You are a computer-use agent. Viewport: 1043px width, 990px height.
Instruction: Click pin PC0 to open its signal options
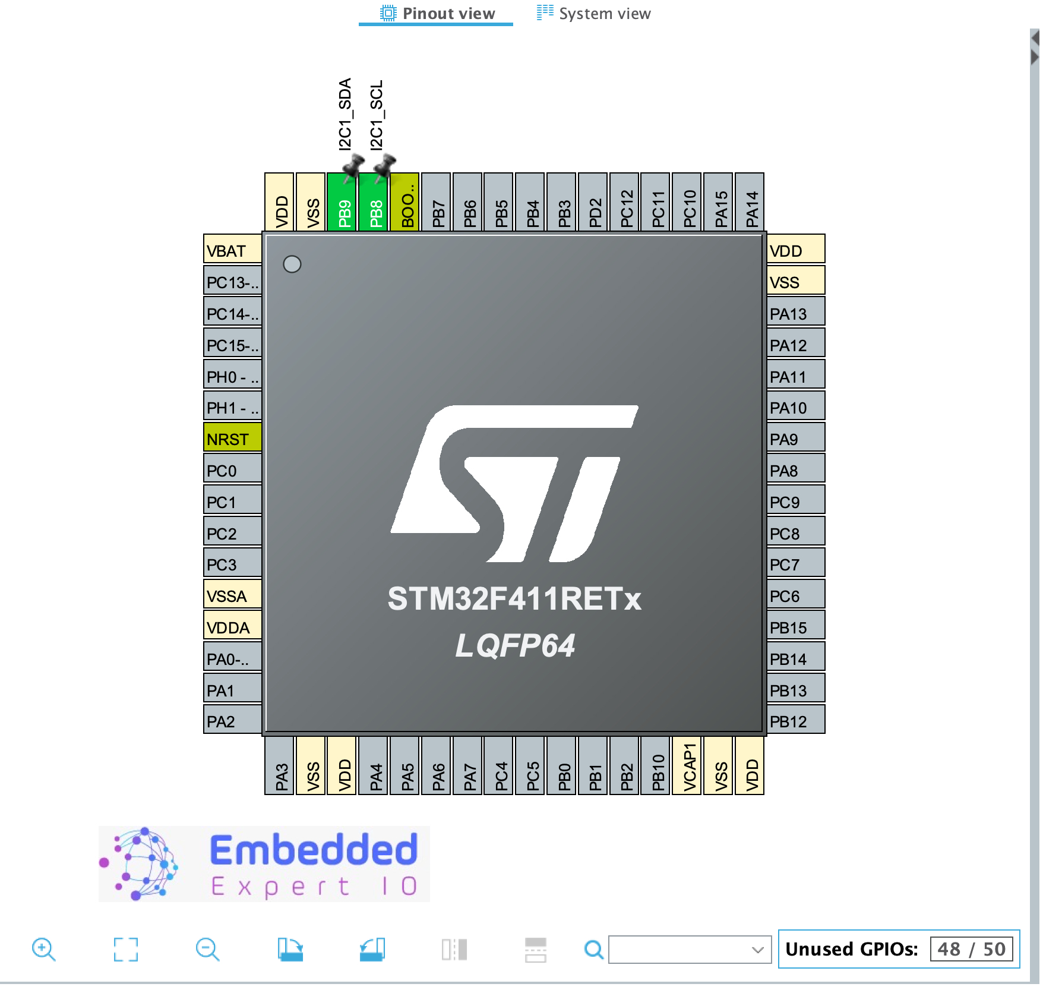tap(232, 469)
